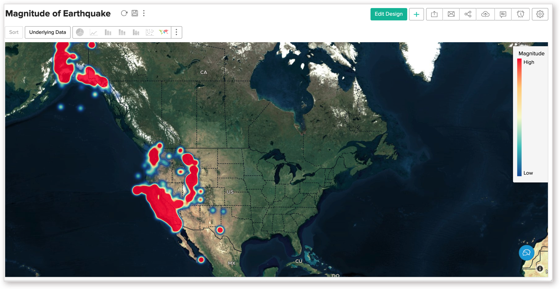Select the world map chart type
560x289 pixels.
[164, 32]
